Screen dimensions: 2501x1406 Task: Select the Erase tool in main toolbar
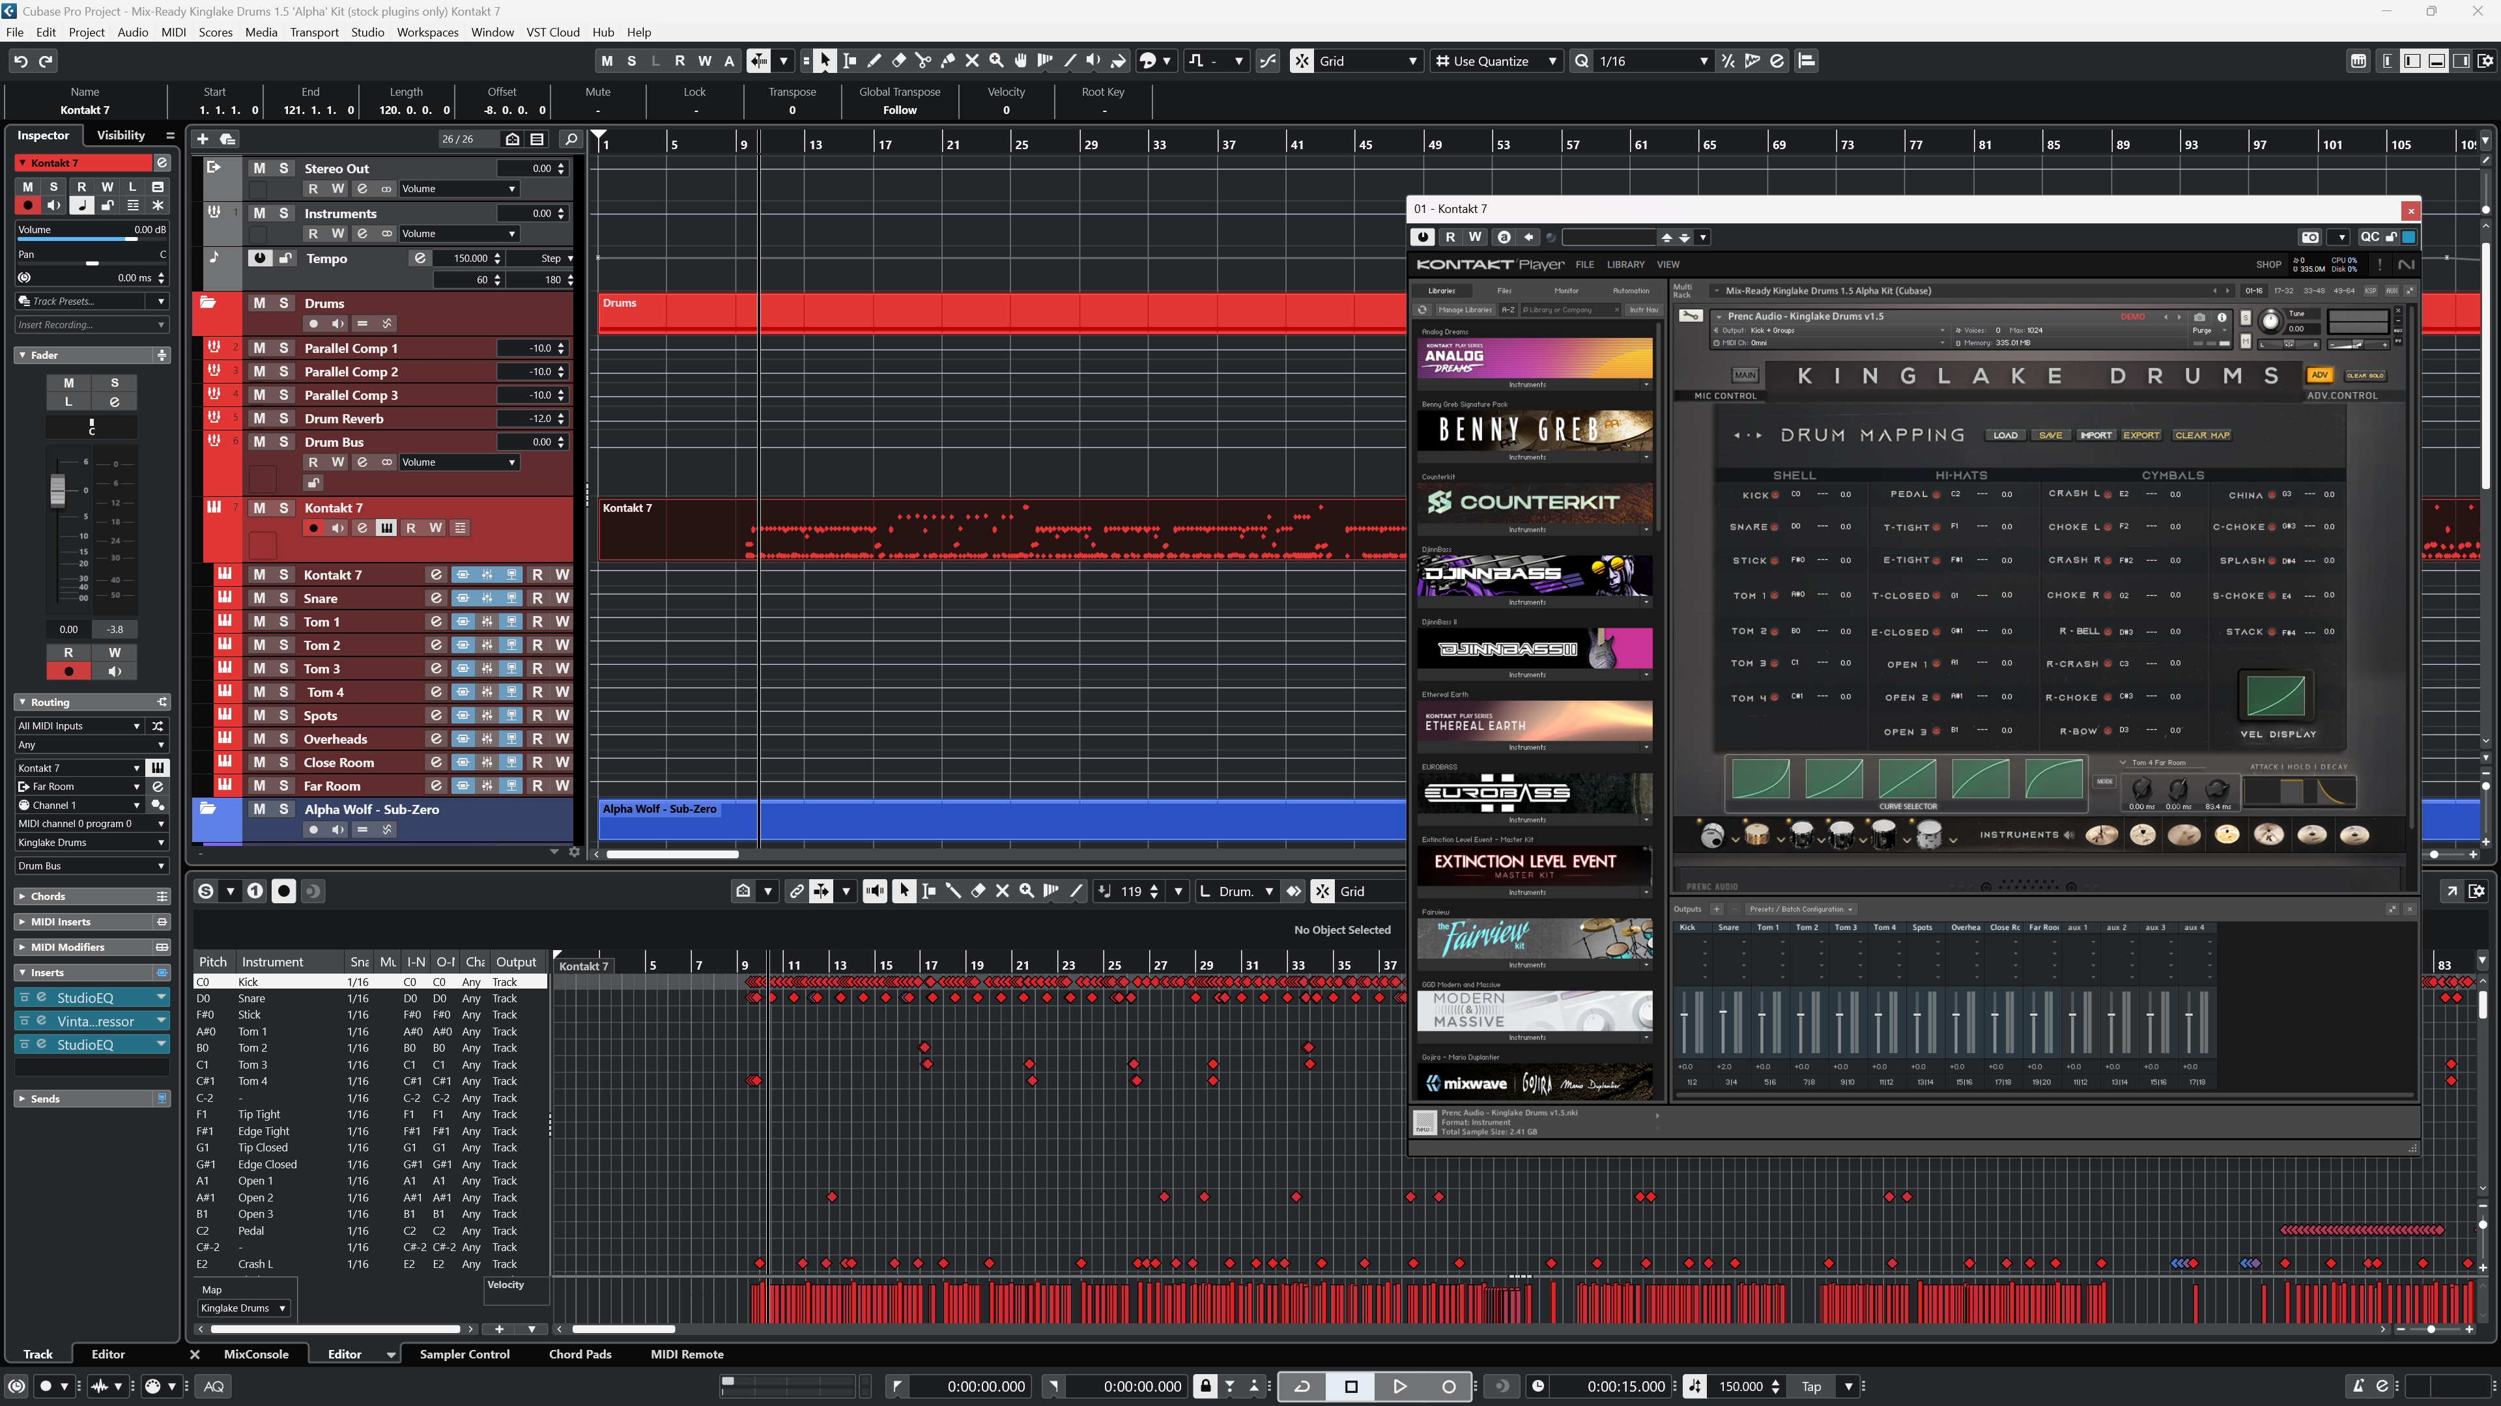[x=898, y=60]
